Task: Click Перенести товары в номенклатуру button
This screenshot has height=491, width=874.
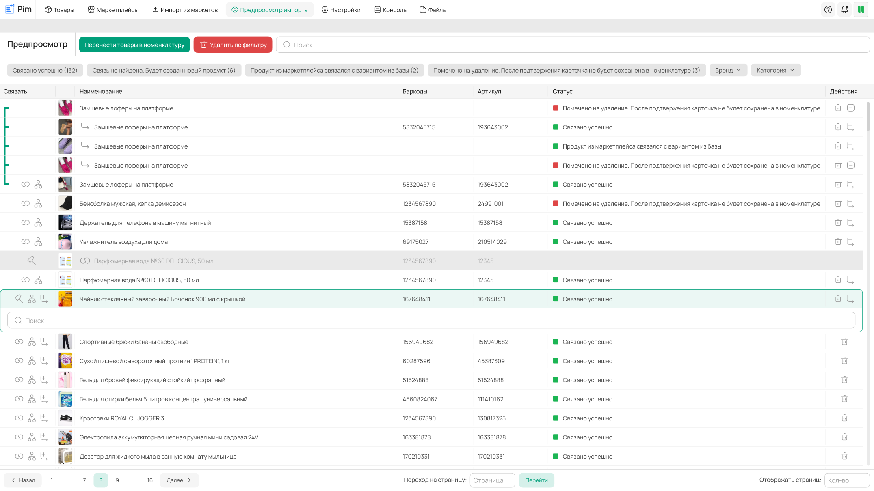Action: pos(134,45)
